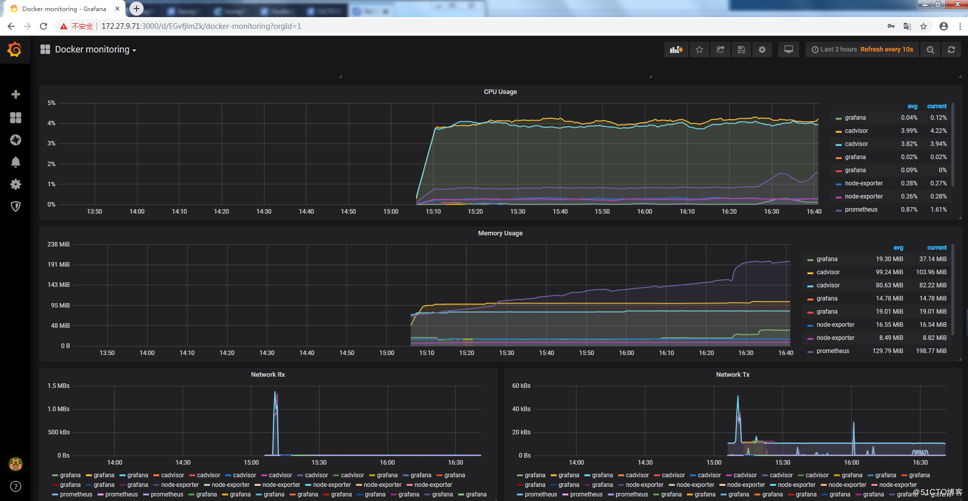Open dashboard settings with the gear icon
This screenshot has width=968, height=501.
[762, 49]
